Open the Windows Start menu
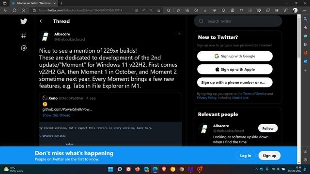The height and width of the screenshot is (174, 310). (x=111, y=169)
